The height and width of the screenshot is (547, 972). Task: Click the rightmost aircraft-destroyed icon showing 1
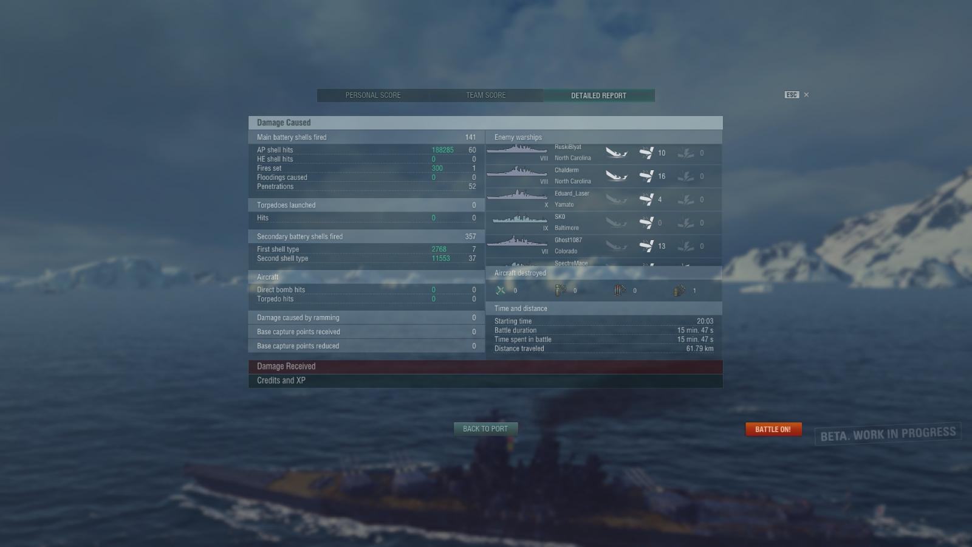(x=679, y=291)
